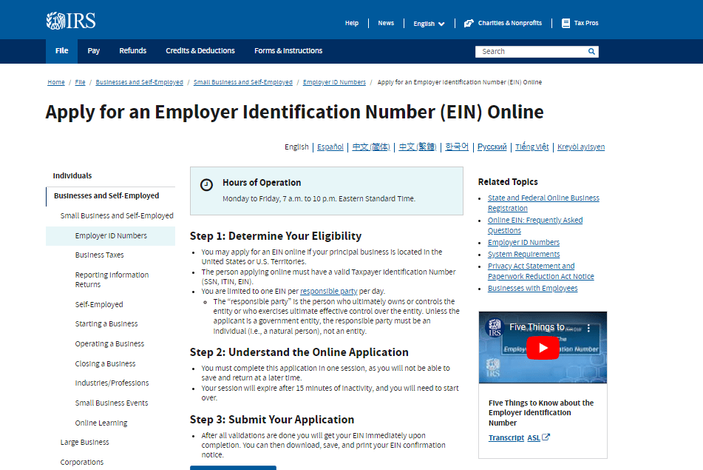Select Employer ID Numbers sidebar item
Viewport: 703px width, 470px height.
111,235
